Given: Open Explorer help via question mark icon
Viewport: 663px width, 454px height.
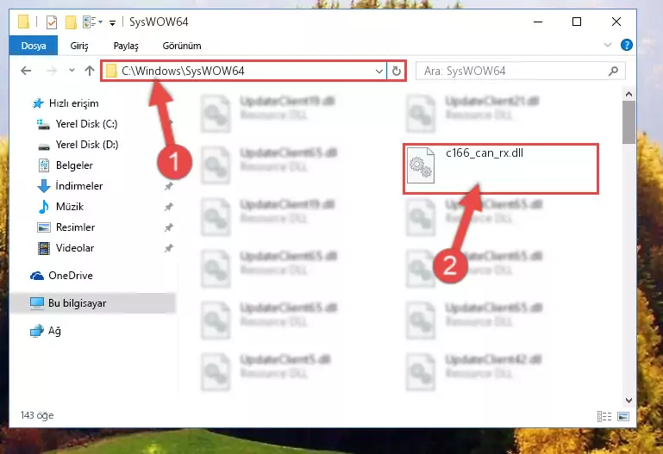Looking at the screenshot, I should click(626, 45).
